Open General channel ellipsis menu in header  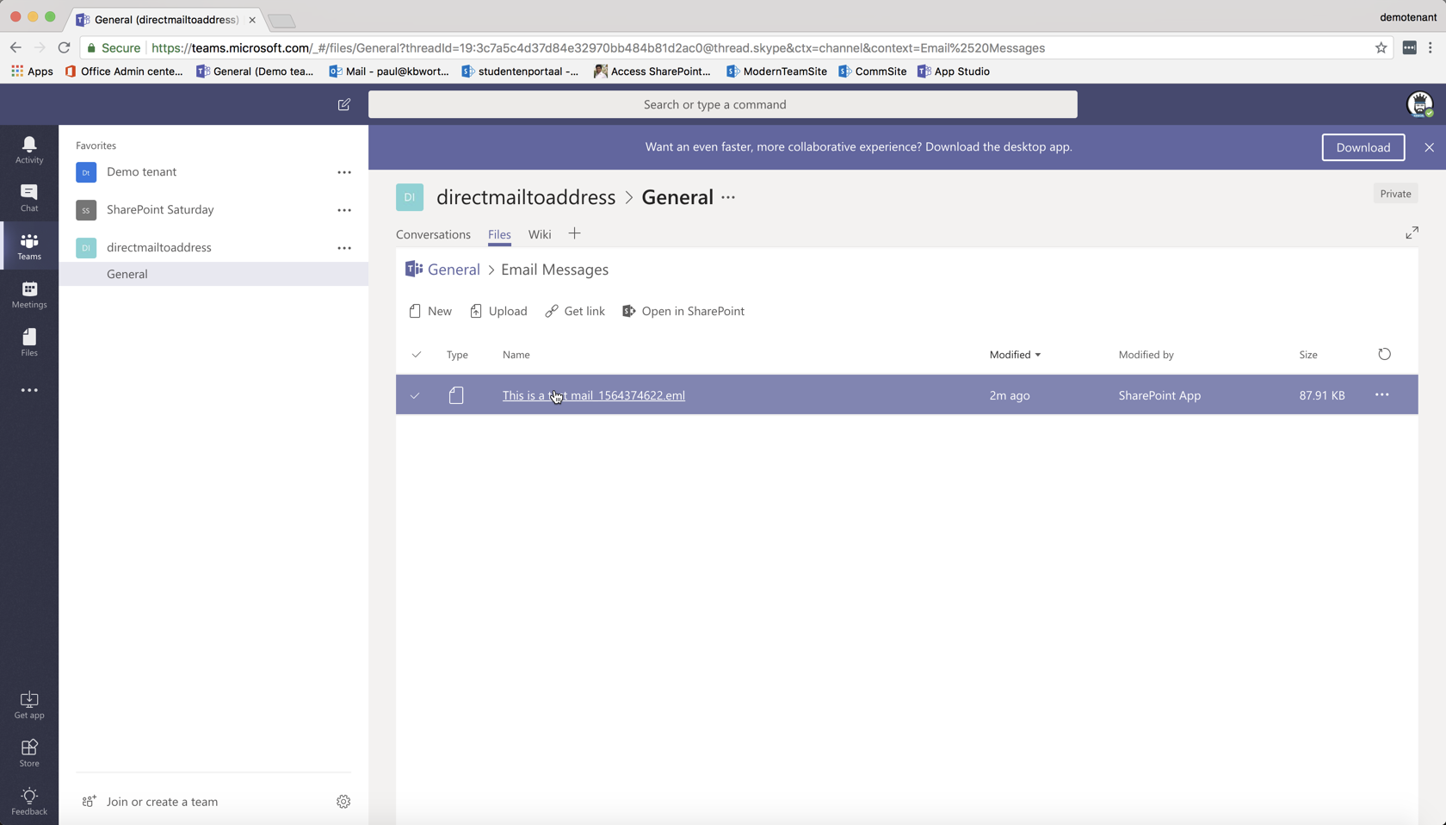(728, 197)
